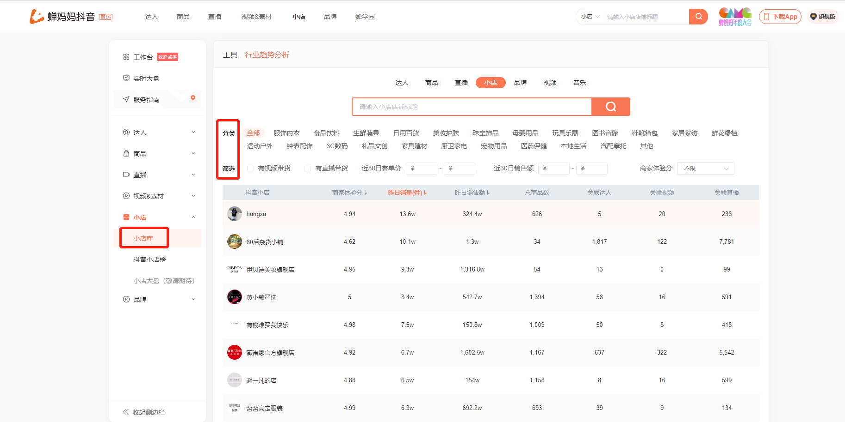
Task: Open the 抖音小店榜 sidebar link
Action: (x=149, y=259)
